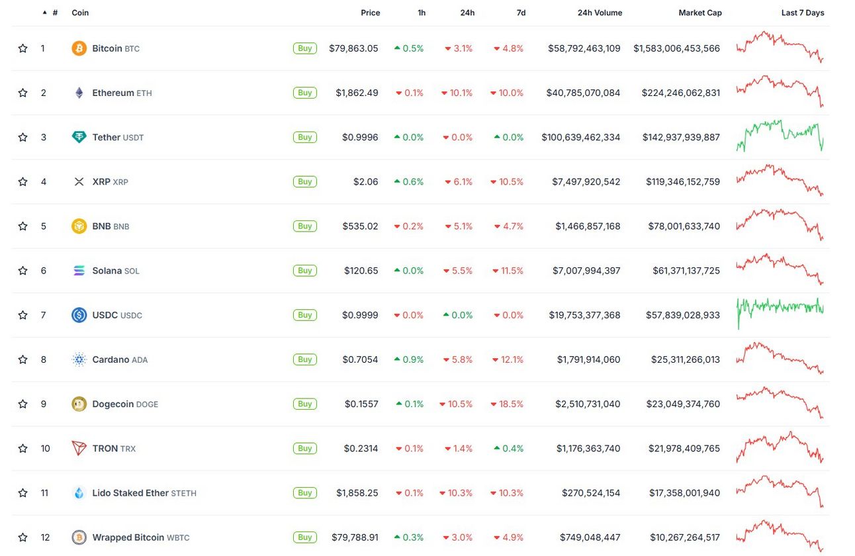Click Buy for XRP
Viewport: 855px width, 556px height.
pos(305,181)
